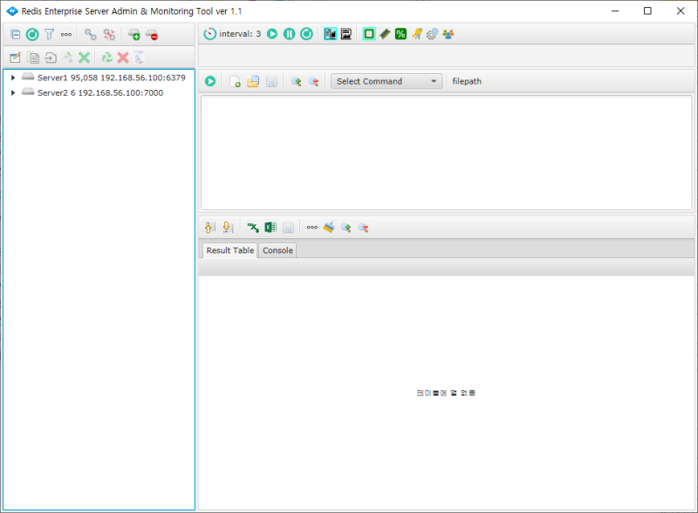Click the funnel filter icon in server toolbar

click(50, 35)
